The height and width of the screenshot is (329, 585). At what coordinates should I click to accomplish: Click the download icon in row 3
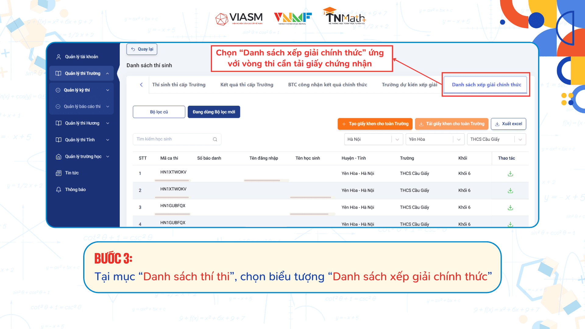(x=510, y=208)
